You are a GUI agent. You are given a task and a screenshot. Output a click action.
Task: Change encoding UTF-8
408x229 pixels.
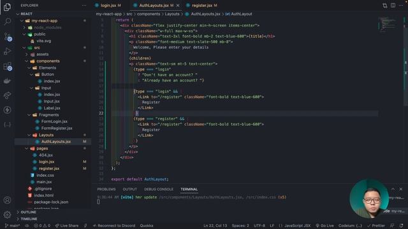pos(259,226)
